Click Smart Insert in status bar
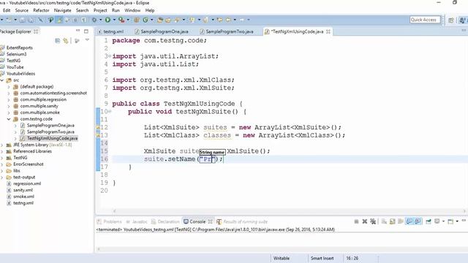Image resolution: width=468 pixels, height=263 pixels. click(322, 258)
